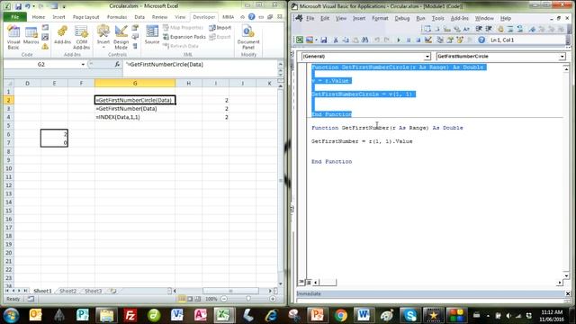
Task: Open COM Add-Ins dialog
Action: 81,38
